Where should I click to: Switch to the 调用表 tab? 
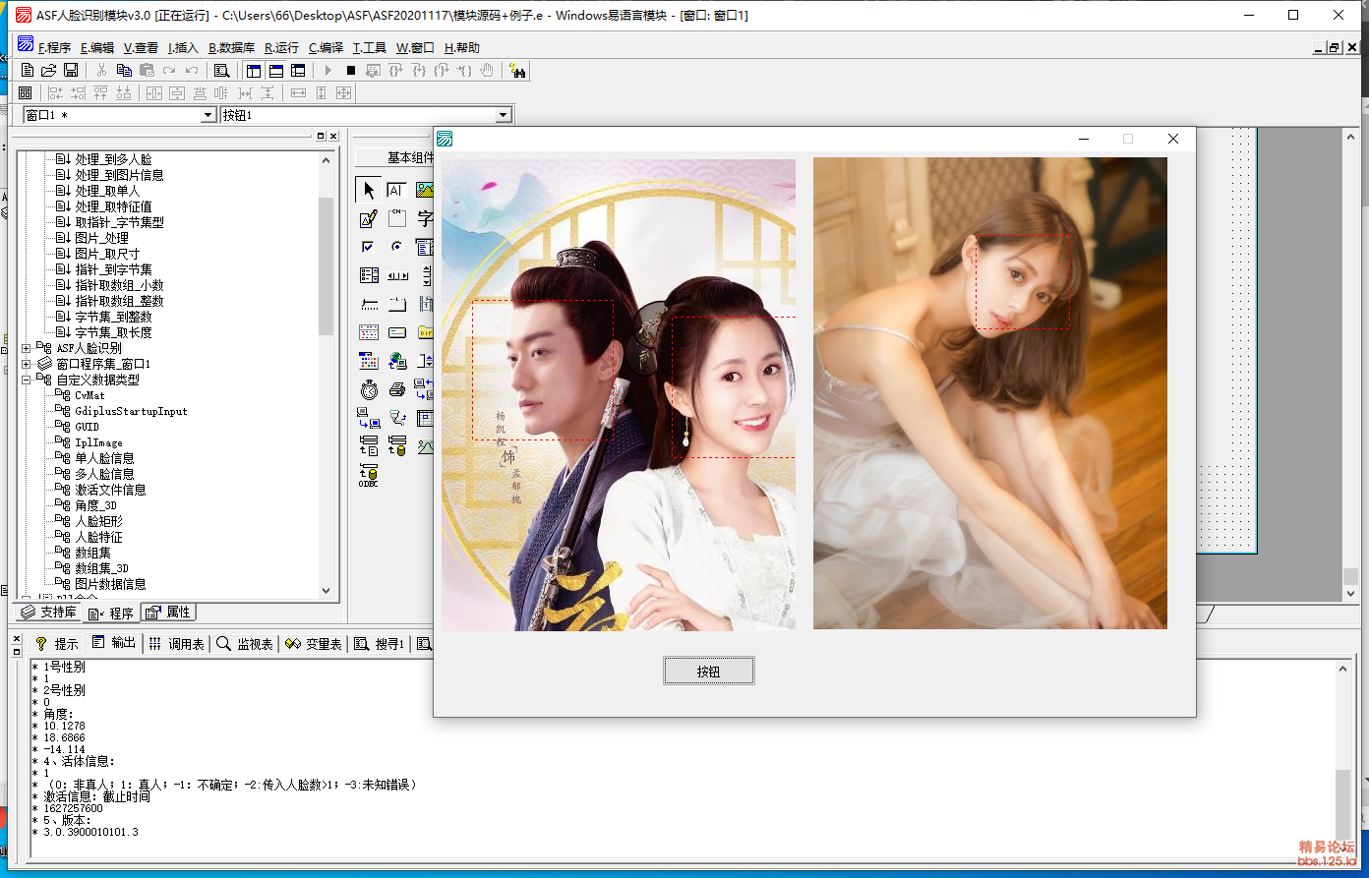tap(177, 644)
